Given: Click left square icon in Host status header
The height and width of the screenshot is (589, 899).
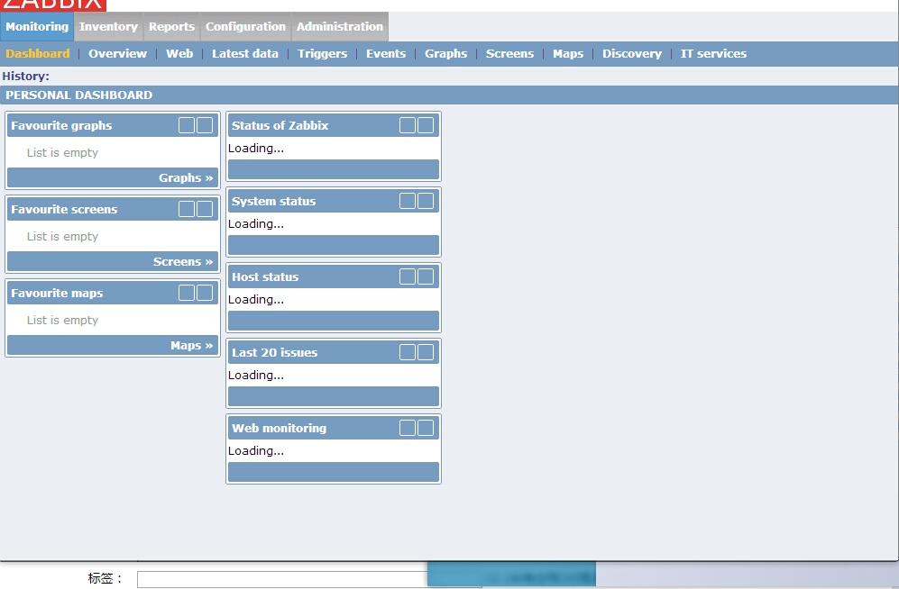Looking at the screenshot, I should click(408, 276).
